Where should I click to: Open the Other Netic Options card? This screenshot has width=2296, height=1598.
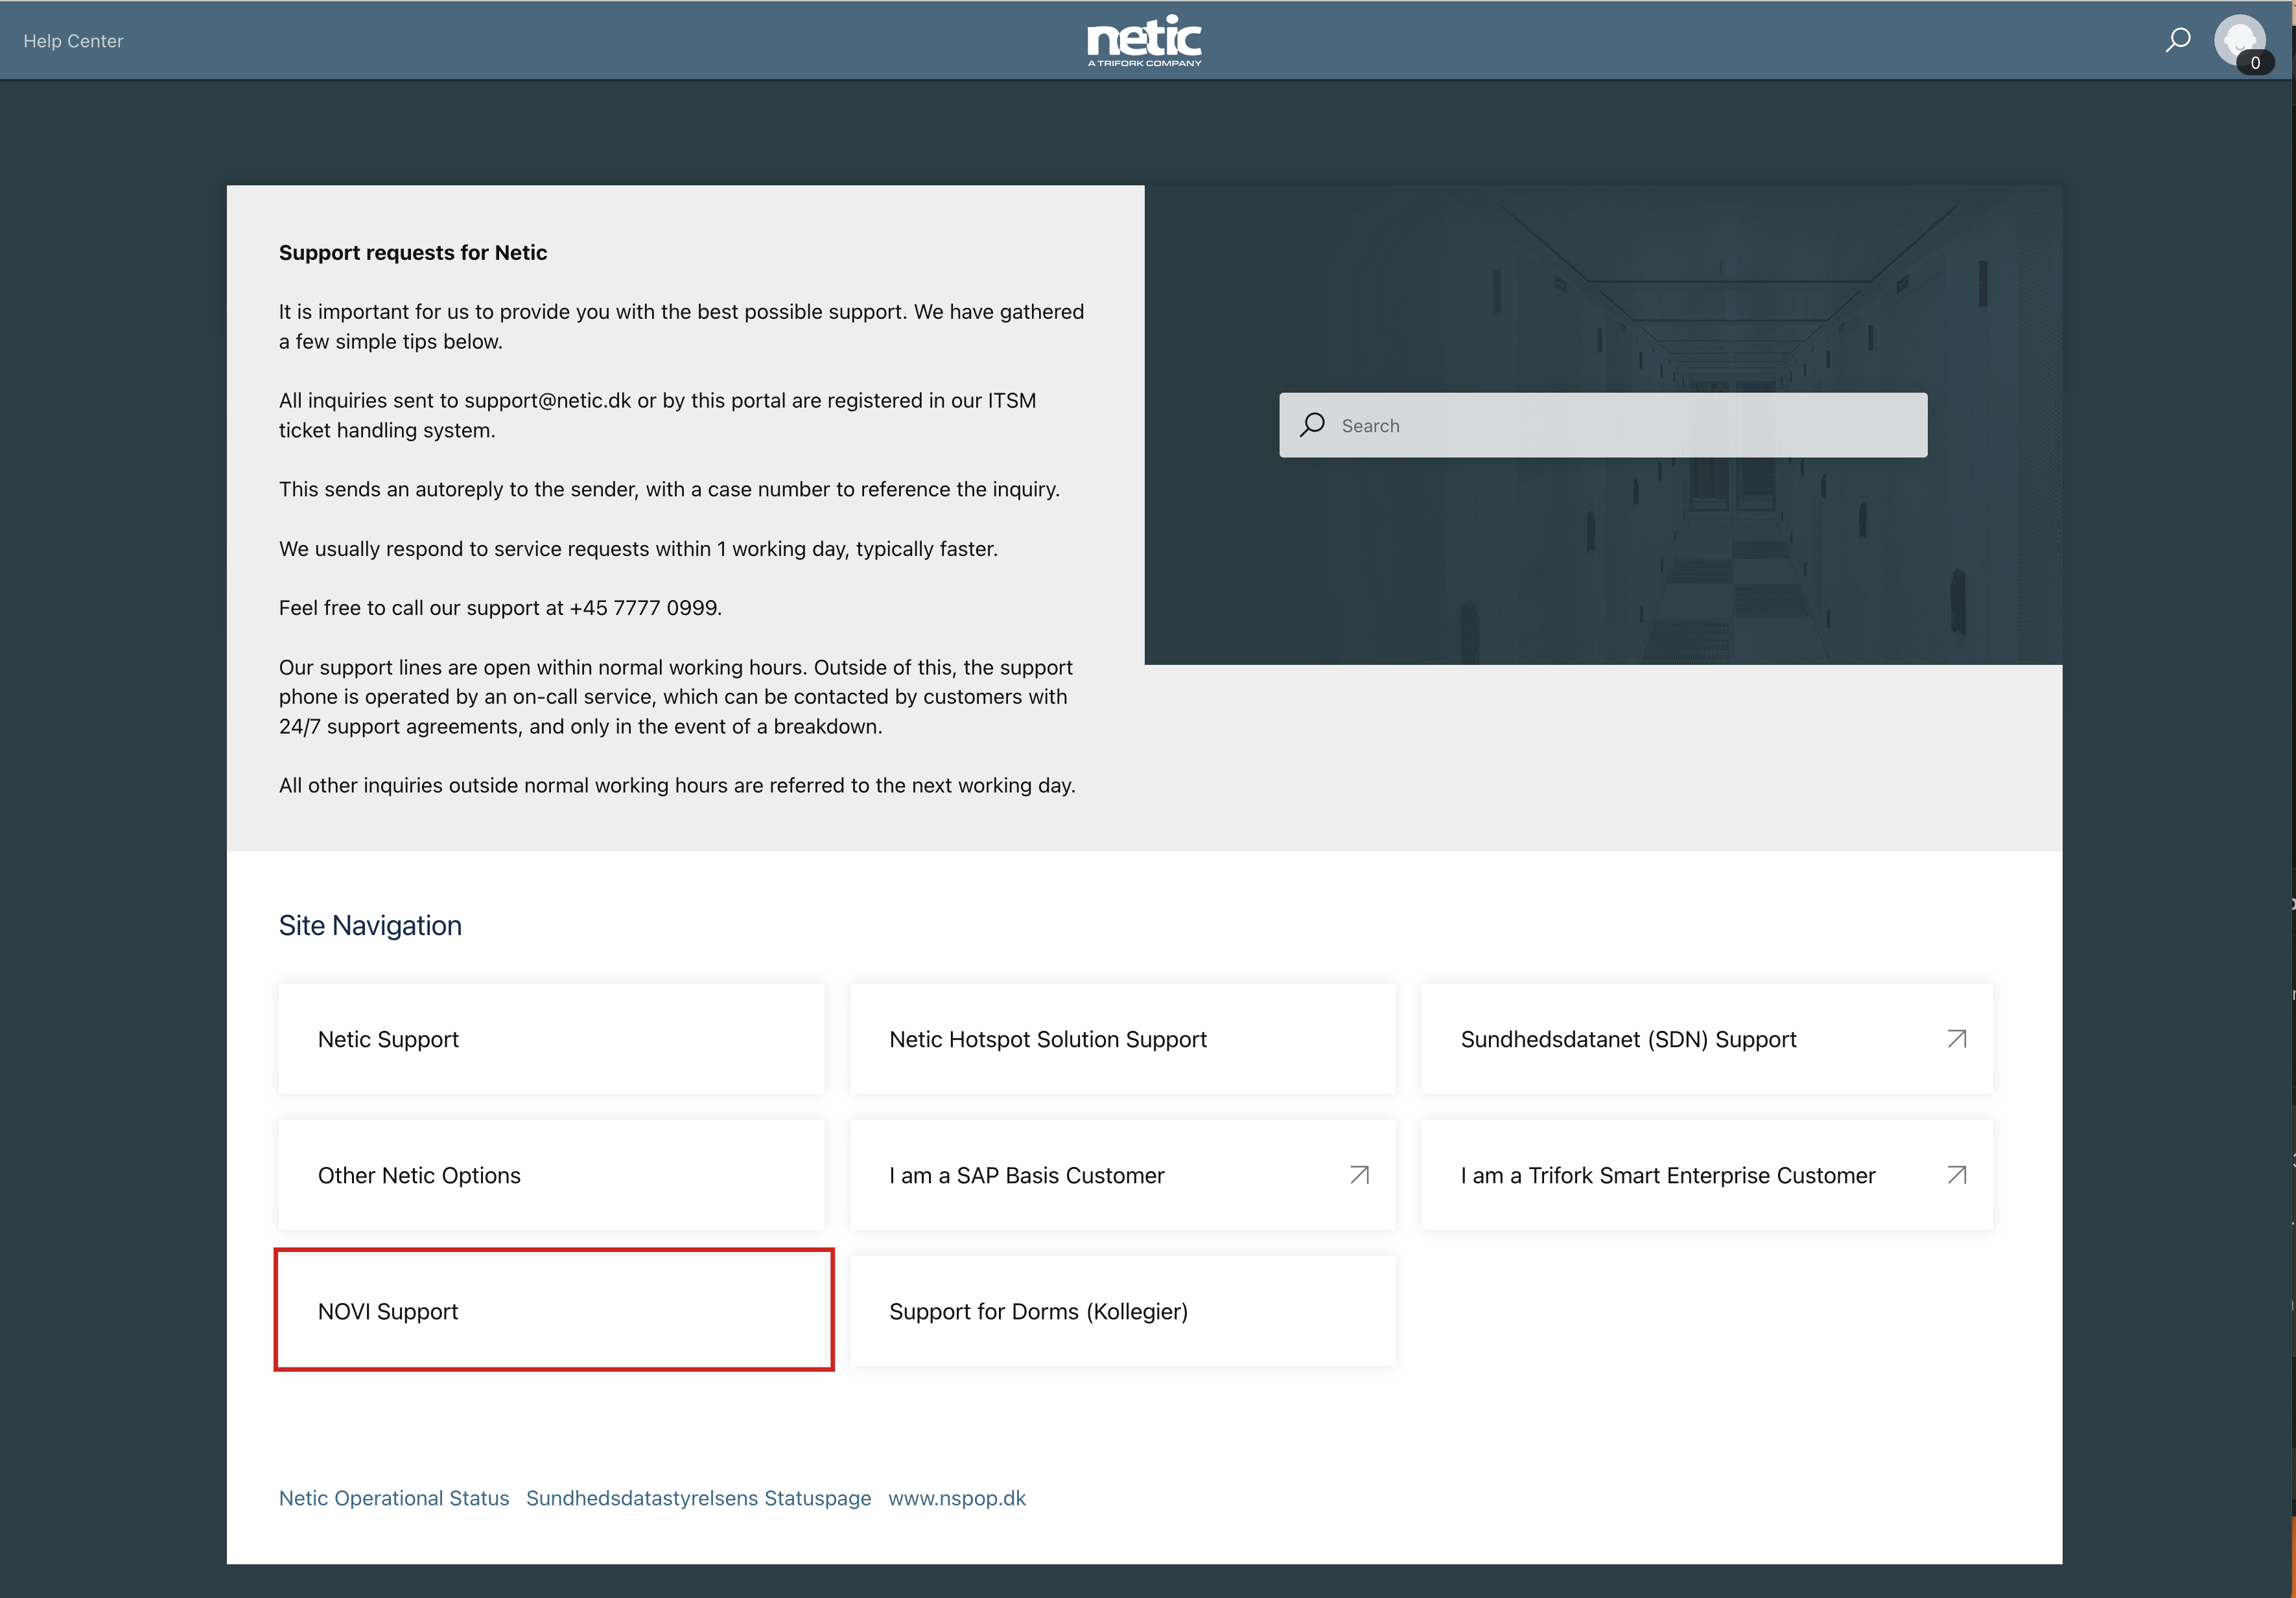(x=551, y=1174)
